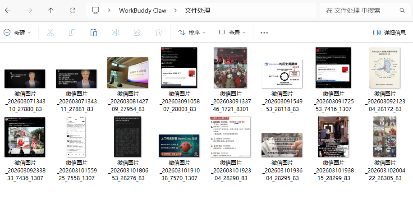Expand the chevron after the PC icon

(109, 10)
